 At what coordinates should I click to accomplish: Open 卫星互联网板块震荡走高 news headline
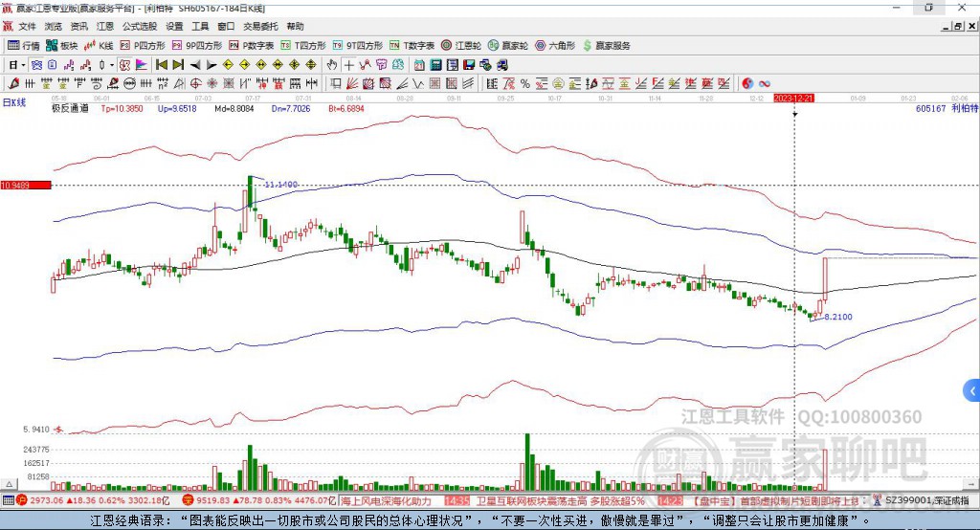pos(561,500)
